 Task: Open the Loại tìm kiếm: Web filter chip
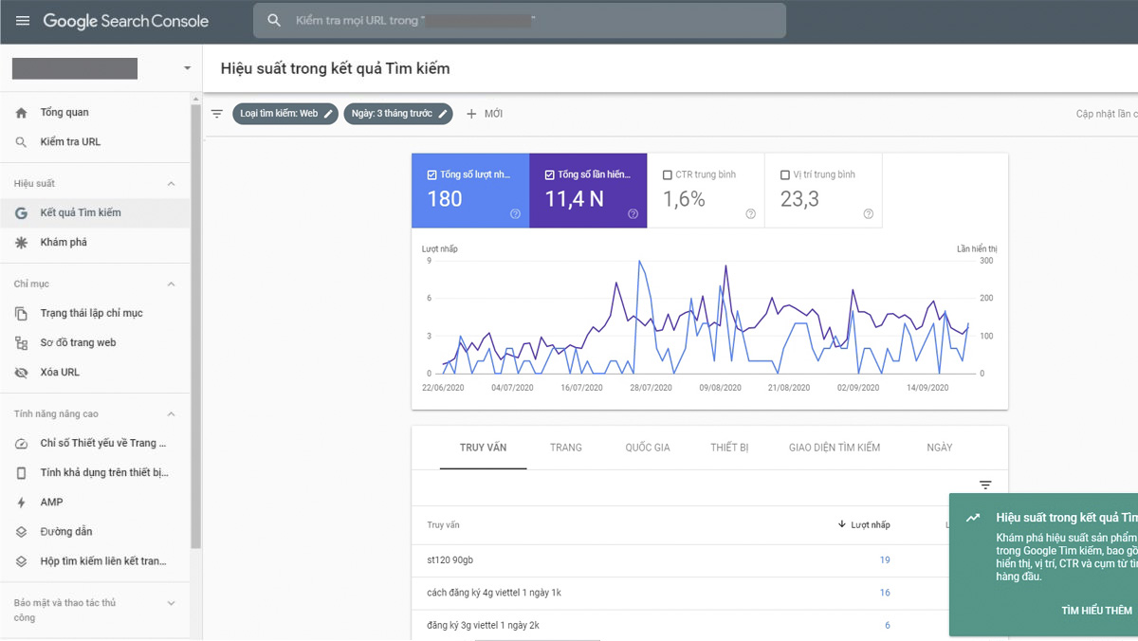286,114
